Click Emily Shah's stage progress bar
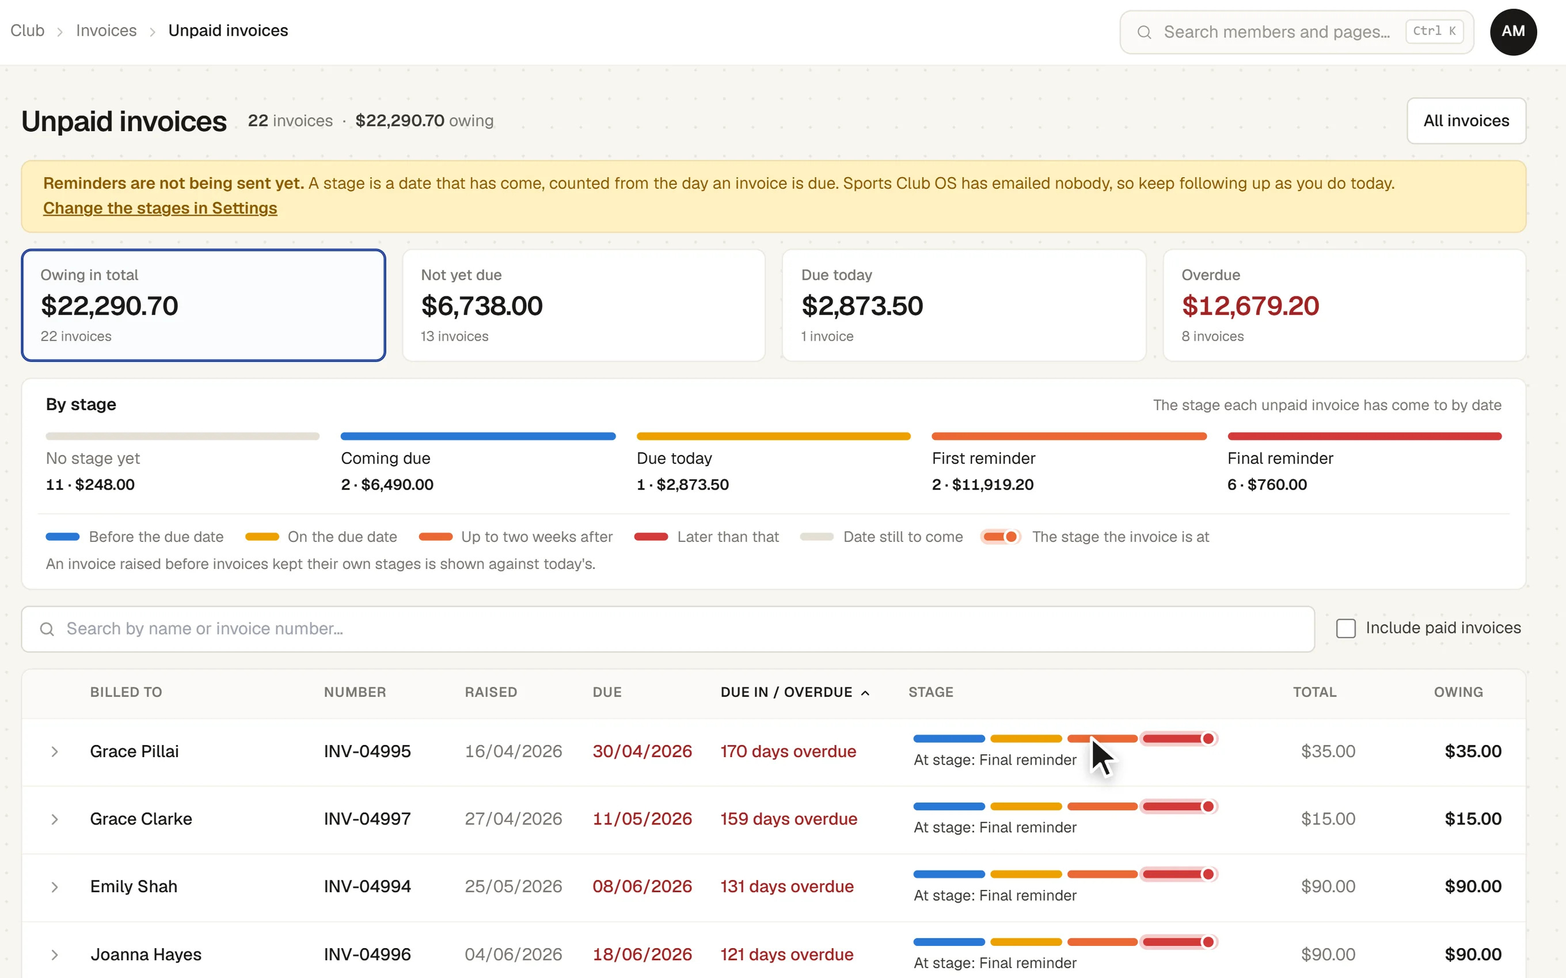The image size is (1566, 978). click(1065, 874)
